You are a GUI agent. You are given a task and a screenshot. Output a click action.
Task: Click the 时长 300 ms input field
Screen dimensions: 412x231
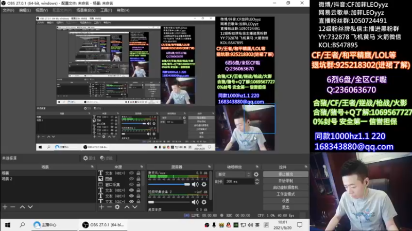click(x=239, y=182)
